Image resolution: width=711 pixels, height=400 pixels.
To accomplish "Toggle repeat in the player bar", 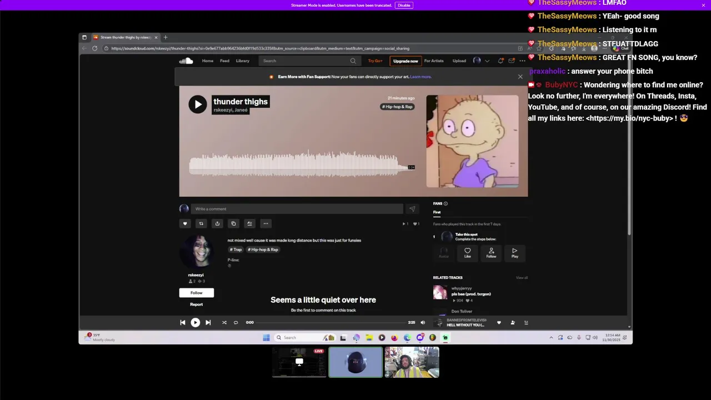I will coord(236,322).
